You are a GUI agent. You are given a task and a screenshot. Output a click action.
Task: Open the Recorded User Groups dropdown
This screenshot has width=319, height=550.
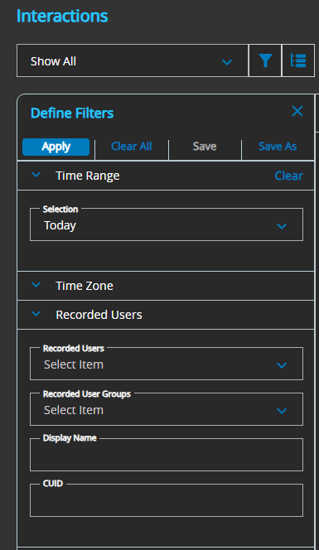(x=167, y=410)
